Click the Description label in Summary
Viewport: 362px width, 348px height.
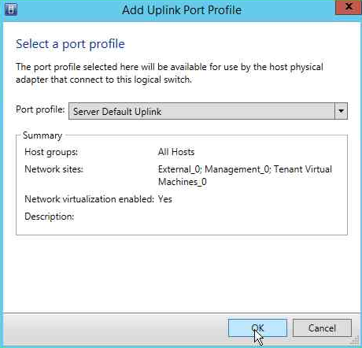click(50, 217)
